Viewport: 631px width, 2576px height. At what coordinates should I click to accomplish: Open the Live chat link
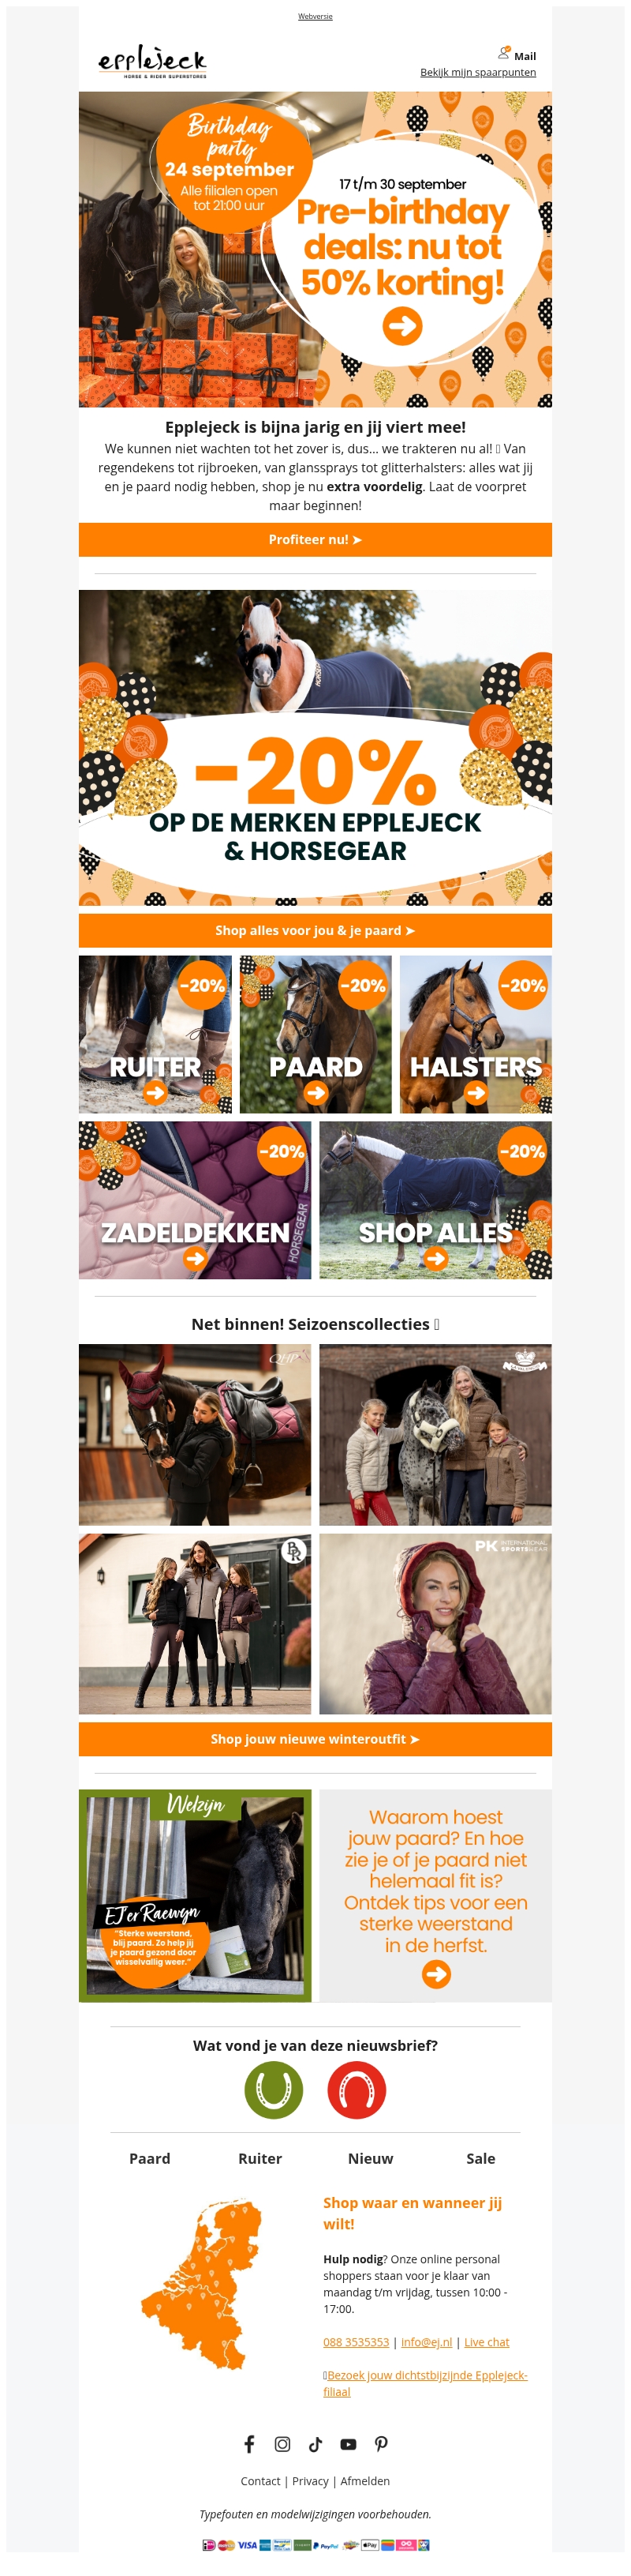point(486,2342)
